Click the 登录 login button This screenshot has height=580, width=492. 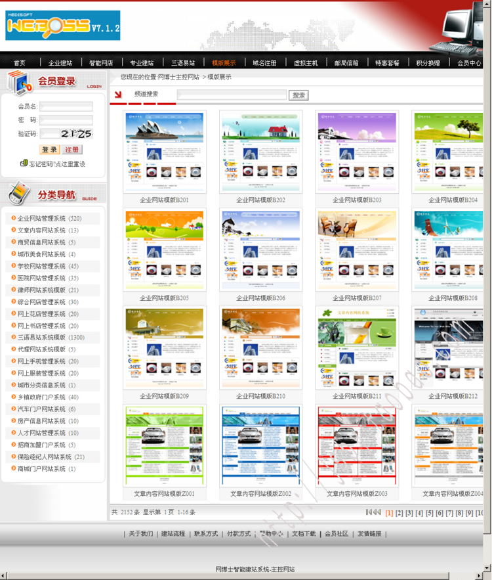click(49, 150)
